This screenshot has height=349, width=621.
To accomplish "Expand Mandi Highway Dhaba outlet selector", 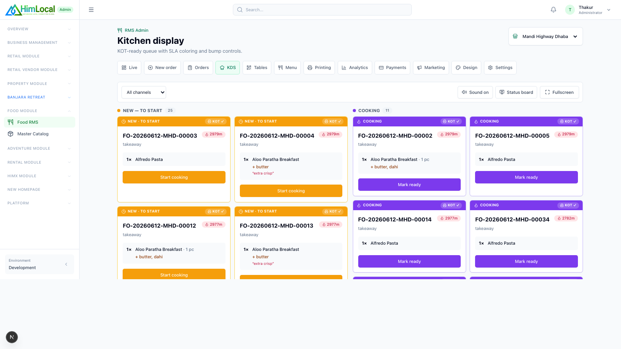I will 545,36.
